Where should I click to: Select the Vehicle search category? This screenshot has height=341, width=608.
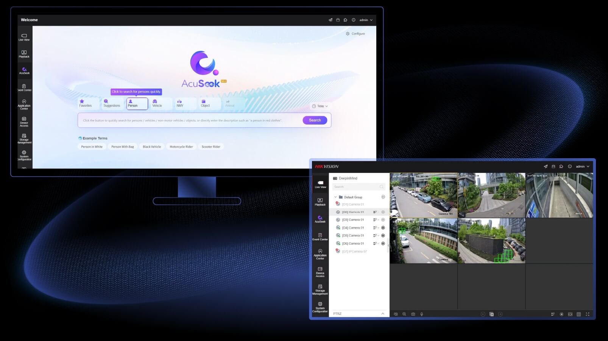(x=157, y=103)
